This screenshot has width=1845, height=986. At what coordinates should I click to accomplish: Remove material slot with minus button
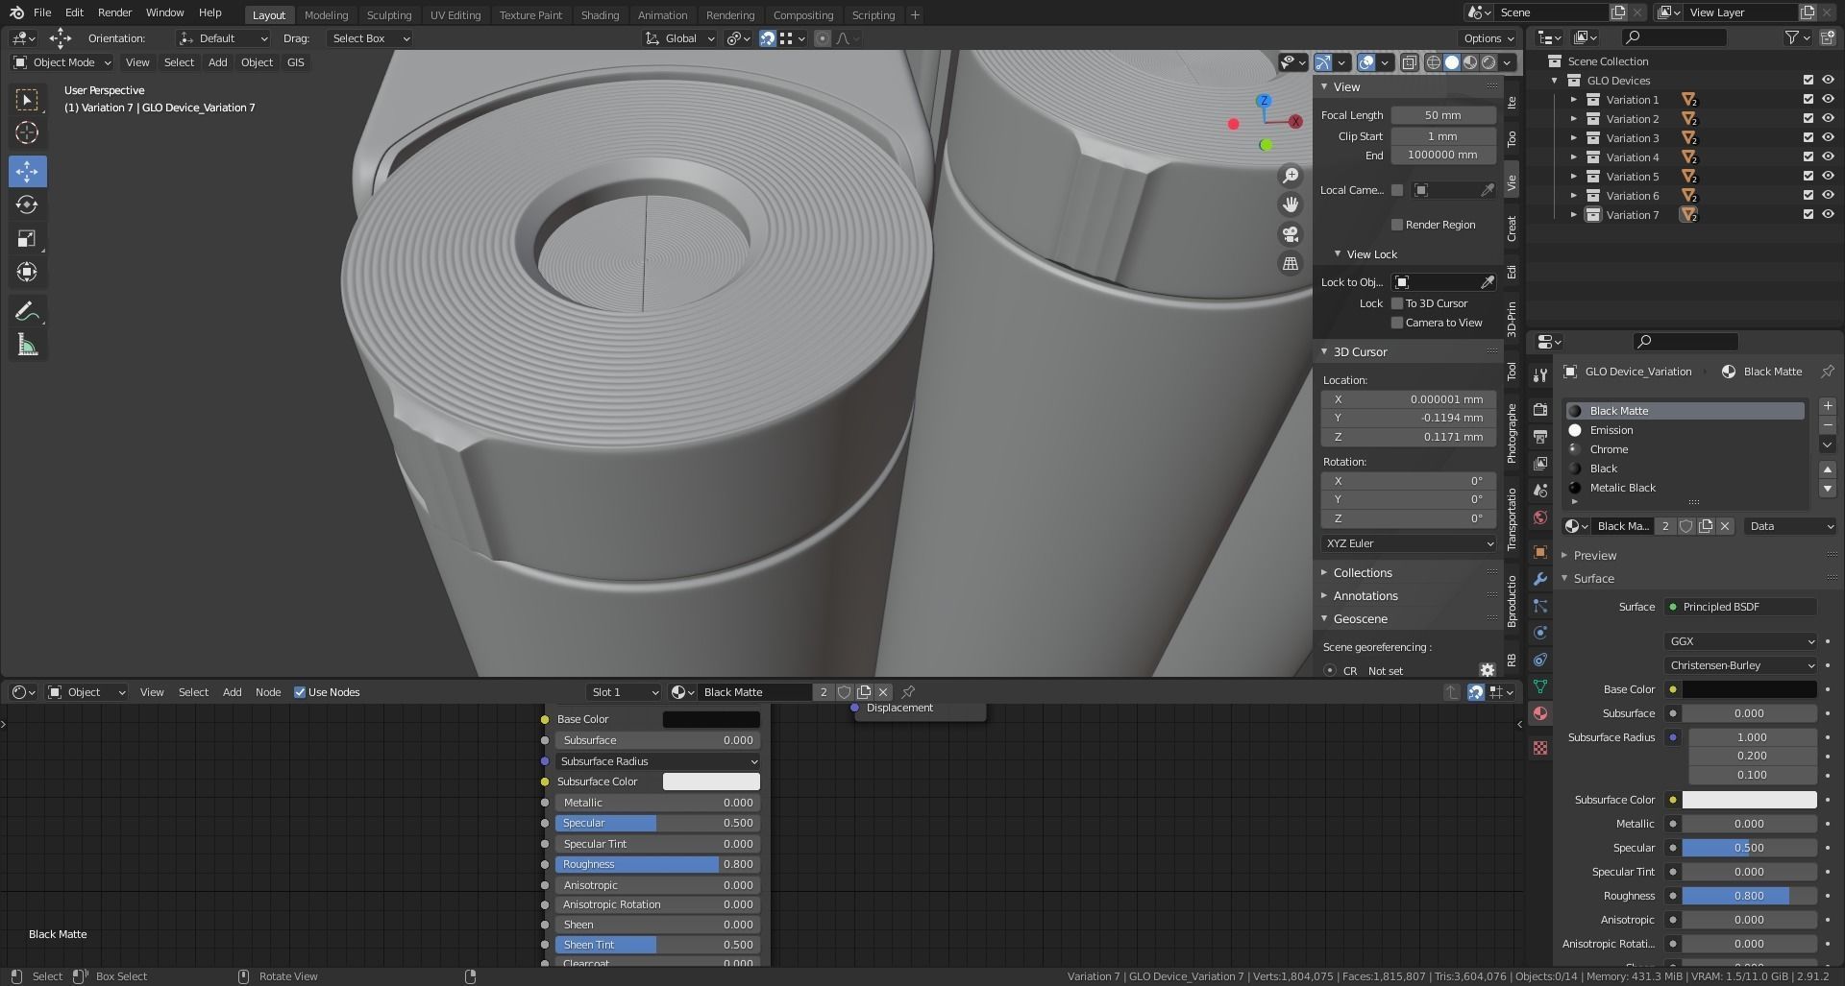[1828, 425]
